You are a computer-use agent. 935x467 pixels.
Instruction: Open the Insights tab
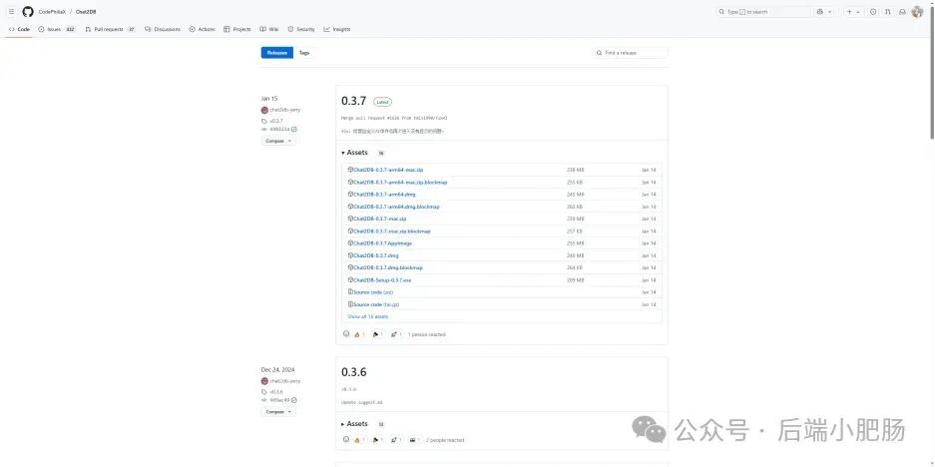click(x=337, y=29)
